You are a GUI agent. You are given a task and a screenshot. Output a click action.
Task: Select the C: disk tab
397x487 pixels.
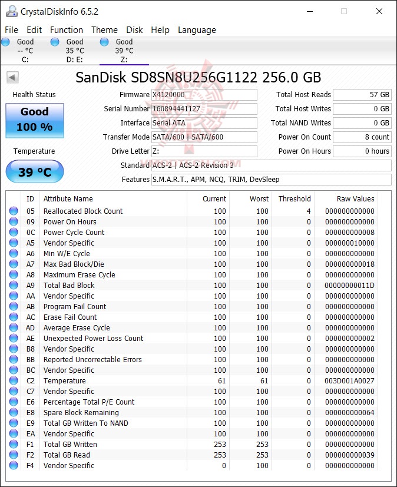(x=25, y=51)
